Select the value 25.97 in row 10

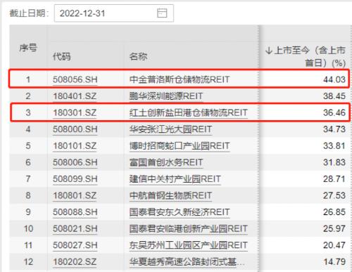[x=334, y=228]
